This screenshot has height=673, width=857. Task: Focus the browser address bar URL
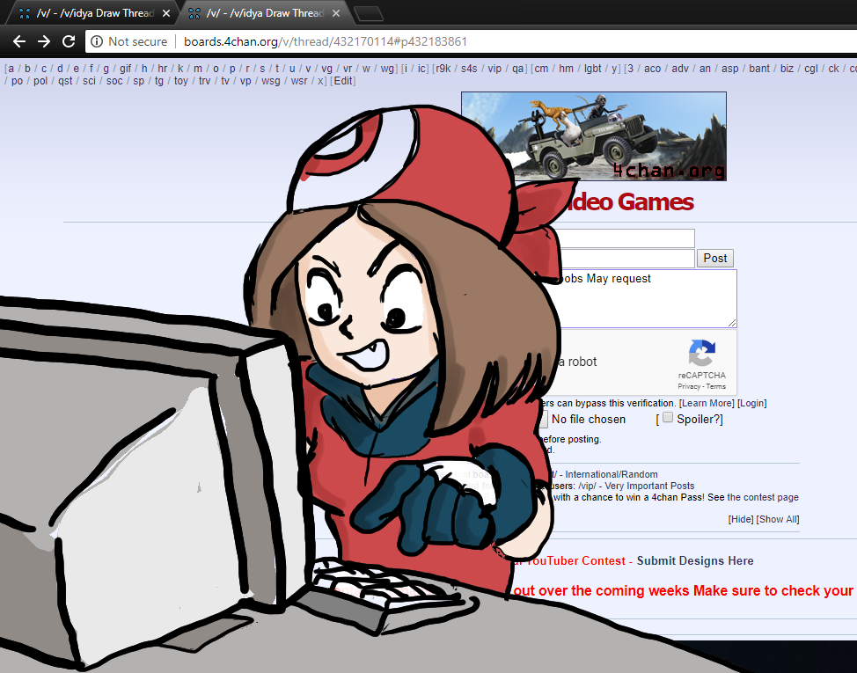click(440, 41)
